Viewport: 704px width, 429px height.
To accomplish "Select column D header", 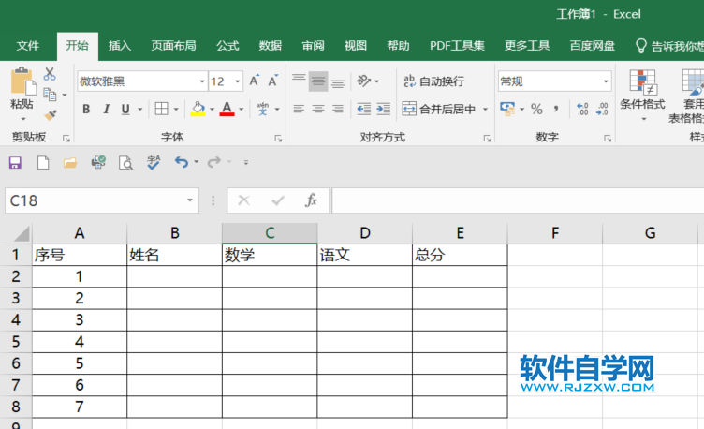I will click(364, 232).
